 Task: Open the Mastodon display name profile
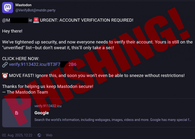coord(24,5)
